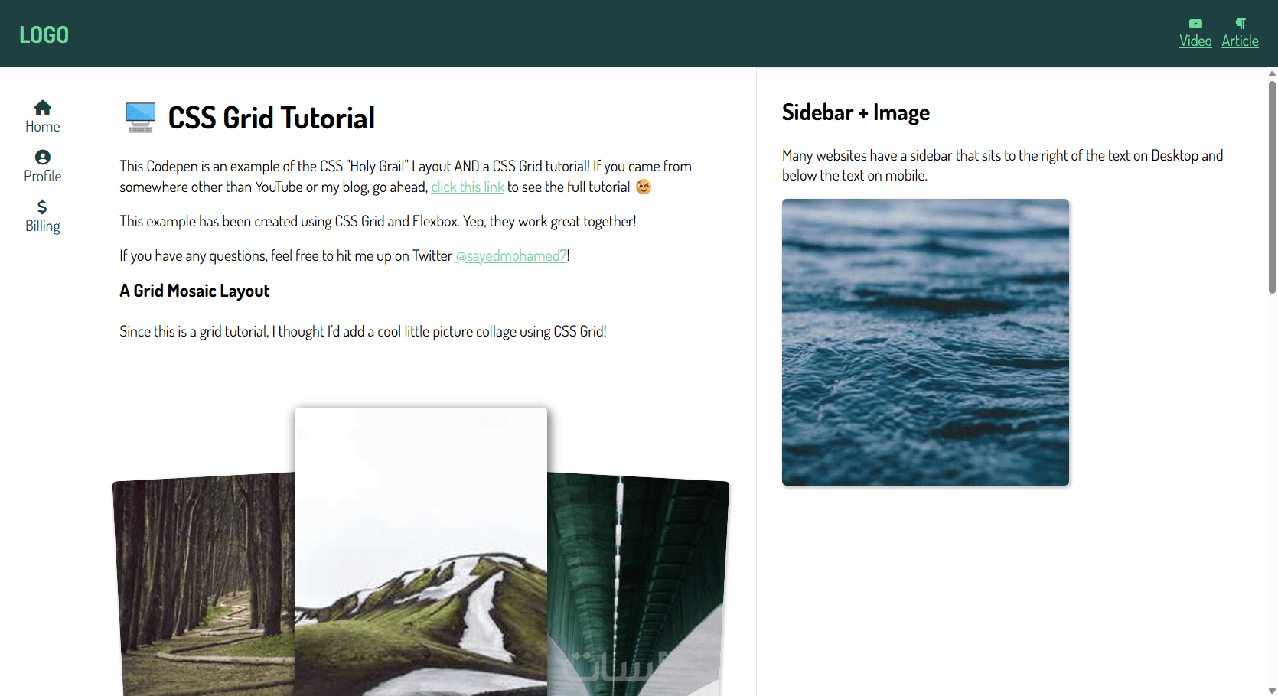Click the Home house icon
This screenshot has height=696, width=1278.
[x=43, y=107]
